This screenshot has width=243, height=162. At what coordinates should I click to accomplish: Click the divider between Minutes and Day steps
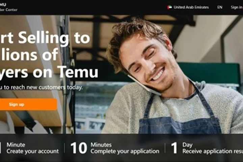pyautogui.click(x=165, y=148)
